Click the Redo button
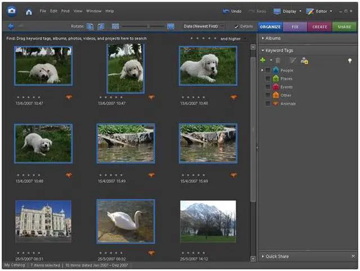The height and width of the screenshot is (271, 360). 258,11
